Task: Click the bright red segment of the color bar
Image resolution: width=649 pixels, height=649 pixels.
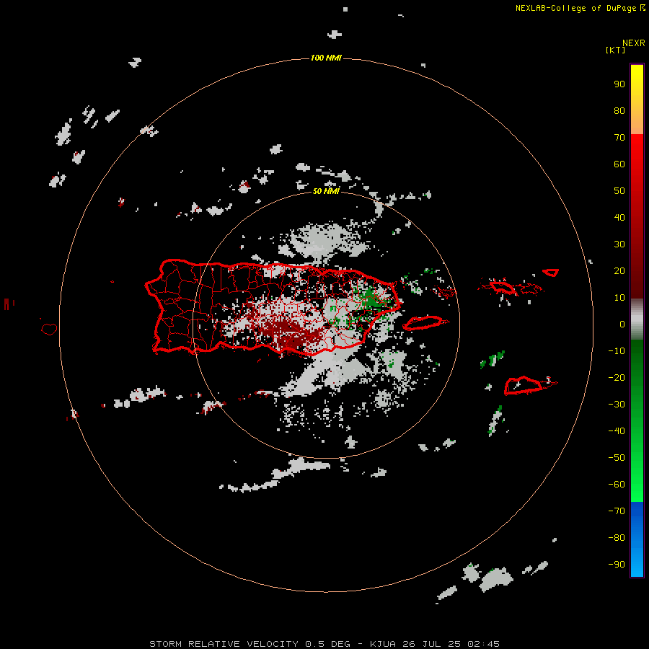Action: (x=637, y=215)
